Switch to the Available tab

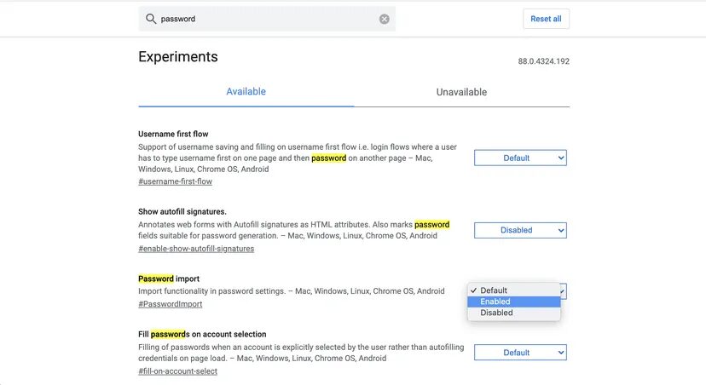click(246, 92)
